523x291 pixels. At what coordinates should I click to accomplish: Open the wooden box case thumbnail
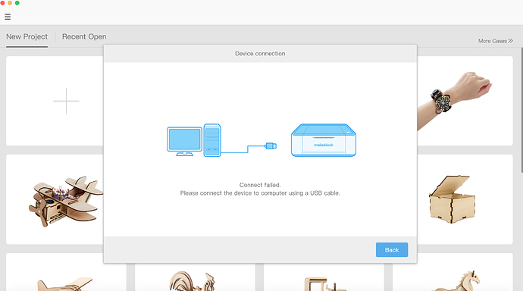click(x=465, y=199)
